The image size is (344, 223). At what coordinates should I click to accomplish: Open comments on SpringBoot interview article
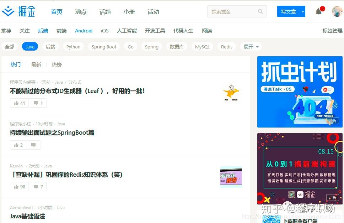tap(33, 145)
